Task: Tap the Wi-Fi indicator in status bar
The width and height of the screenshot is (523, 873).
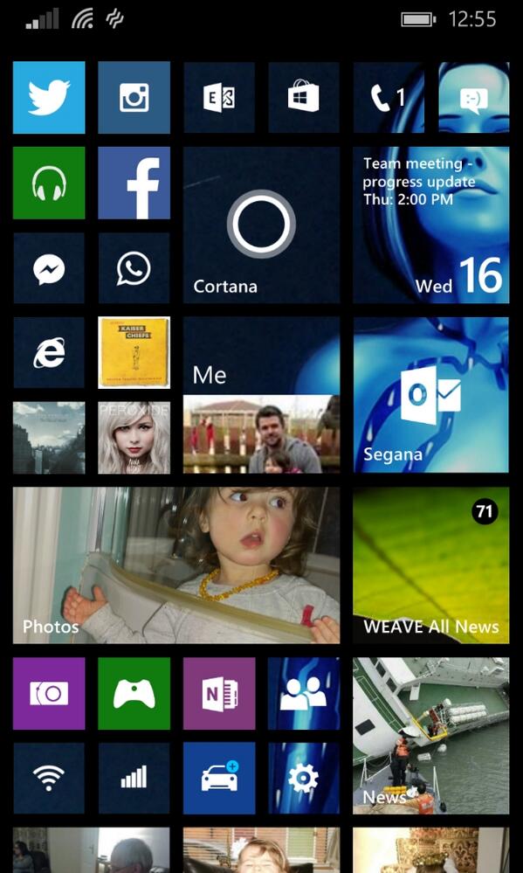Action: [82, 19]
